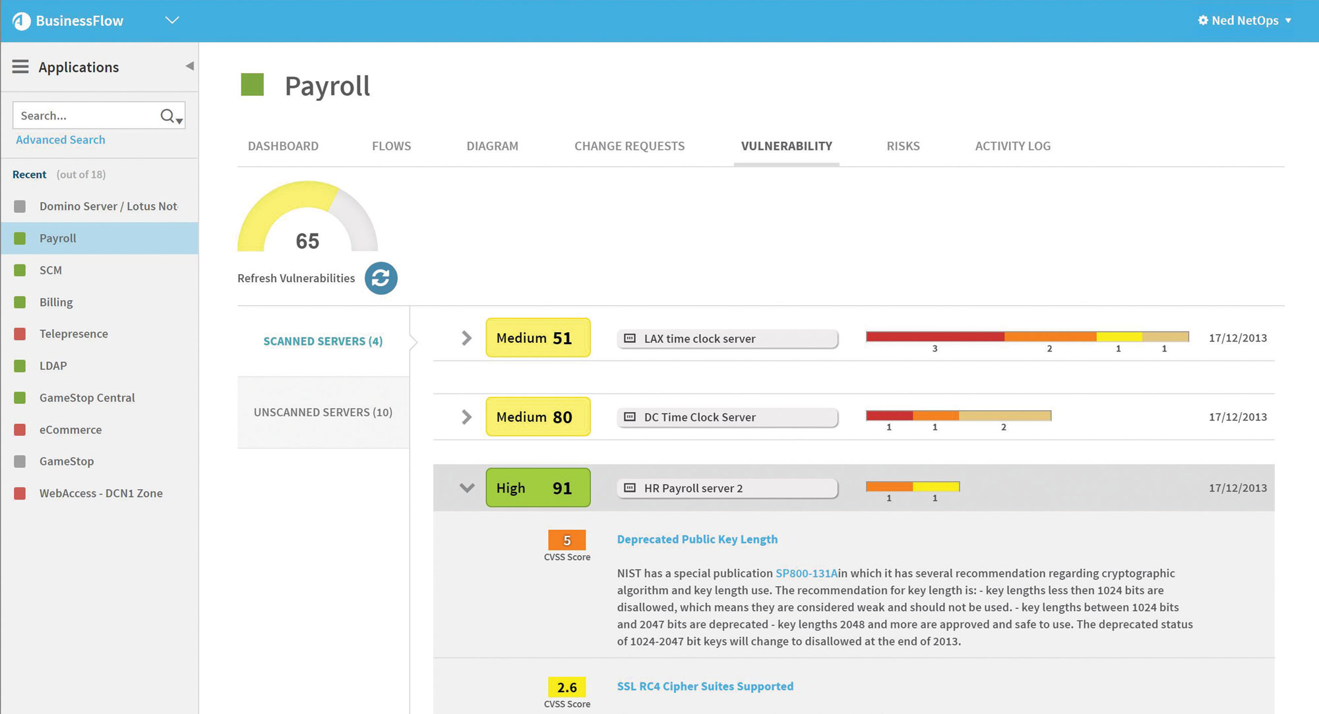Collapse the HR Payroll server 2 row
Viewport: 1319px width, 714px height.
(x=466, y=488)
